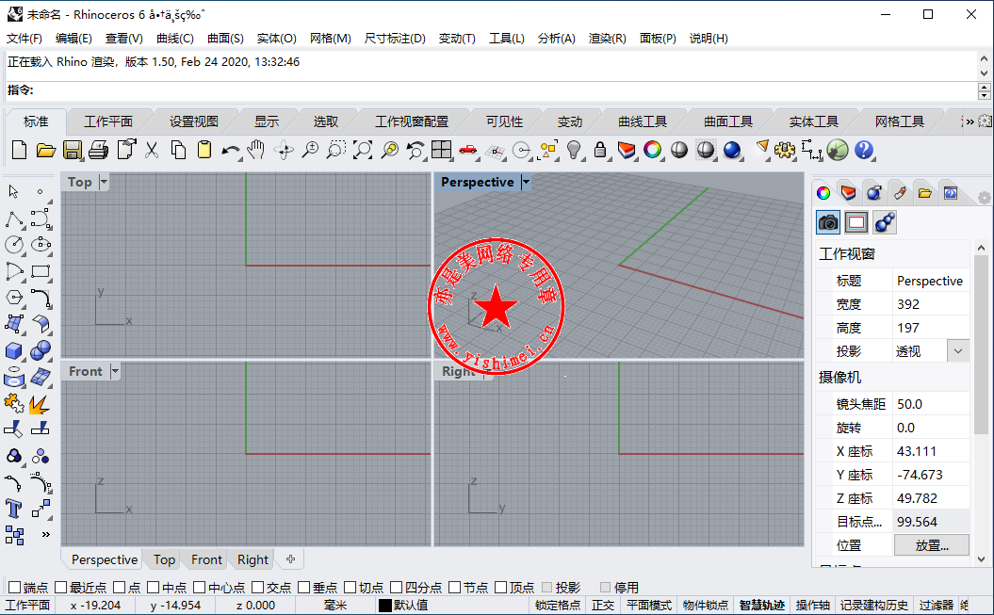Viewport: 994px width, 615px height.
Task: Select the Circle tool in the sidebar
Action: pos(14,245)
